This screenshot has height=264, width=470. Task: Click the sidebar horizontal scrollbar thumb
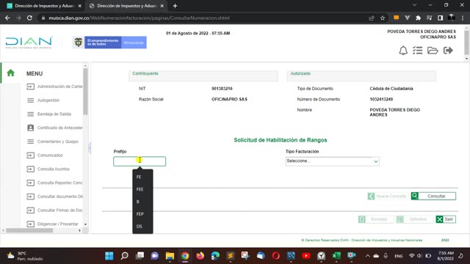pyautogui.click(x=29, y=230)
